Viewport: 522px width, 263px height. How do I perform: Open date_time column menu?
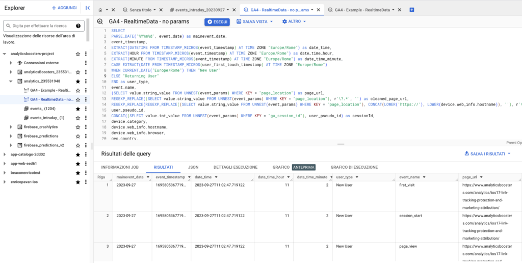(x=216, y=177)
